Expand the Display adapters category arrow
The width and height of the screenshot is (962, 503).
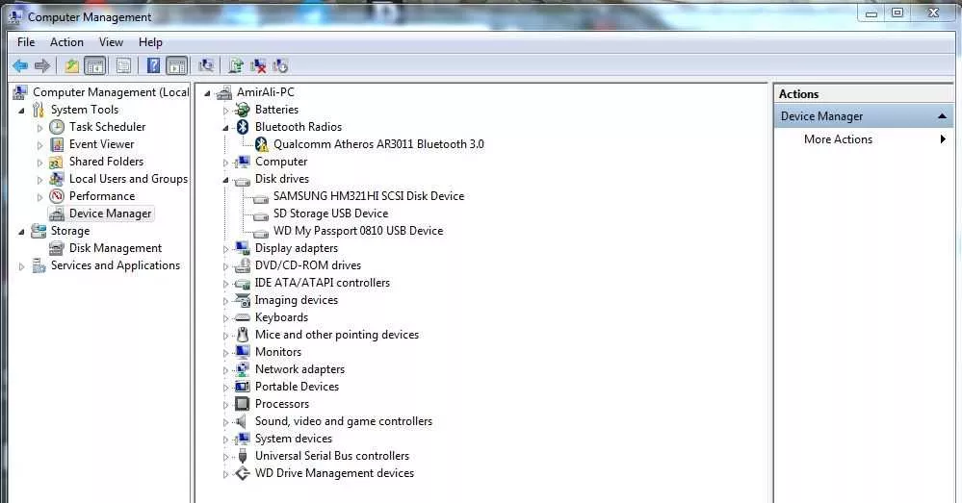pyautogui.click(x=225, y=249)
